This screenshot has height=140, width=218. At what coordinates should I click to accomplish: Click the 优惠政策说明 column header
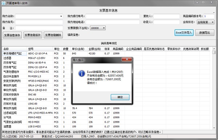click(x=191, y=49)
